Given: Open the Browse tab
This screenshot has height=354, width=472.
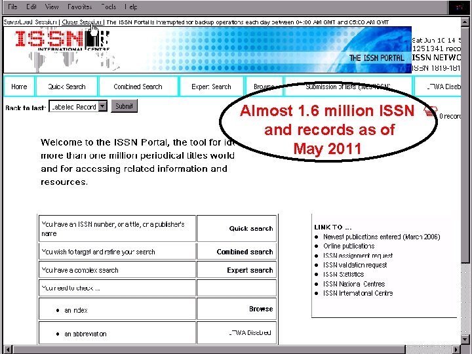Looking at the screenshot, I should click(264, 87).
